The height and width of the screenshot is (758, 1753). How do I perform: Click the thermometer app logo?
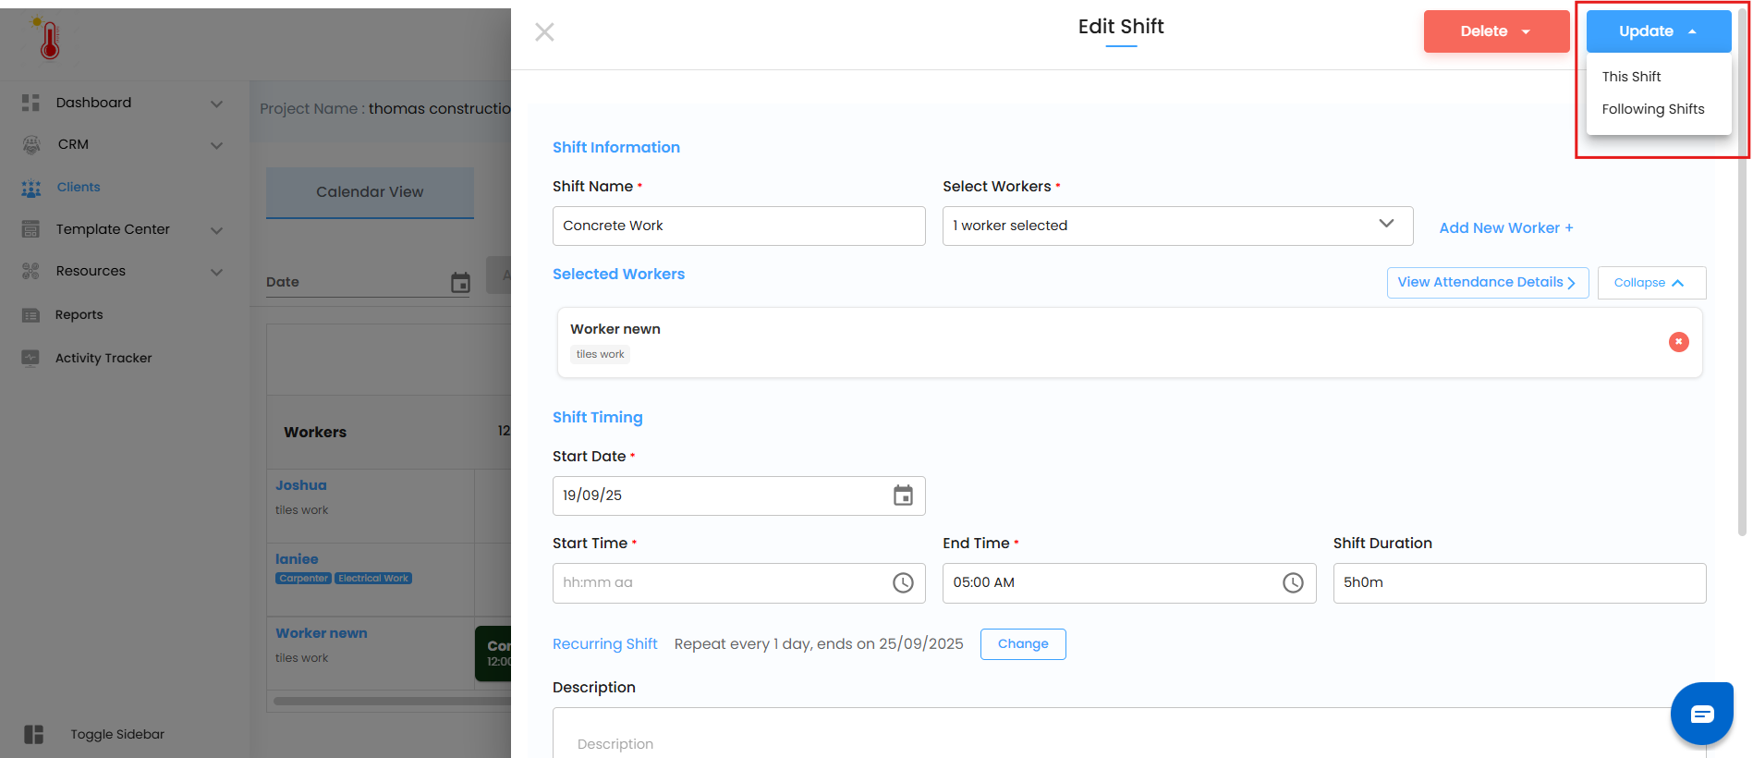[x=49, y=40]
